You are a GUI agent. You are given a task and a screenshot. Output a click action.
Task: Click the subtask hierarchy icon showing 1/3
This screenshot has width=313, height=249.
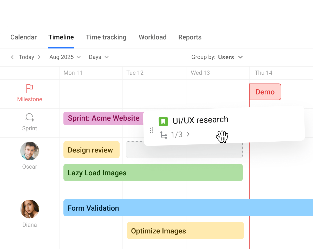coord(164,135)
